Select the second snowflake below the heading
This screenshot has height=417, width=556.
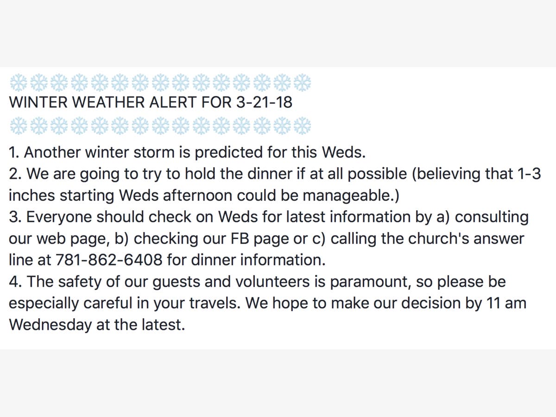39,125
